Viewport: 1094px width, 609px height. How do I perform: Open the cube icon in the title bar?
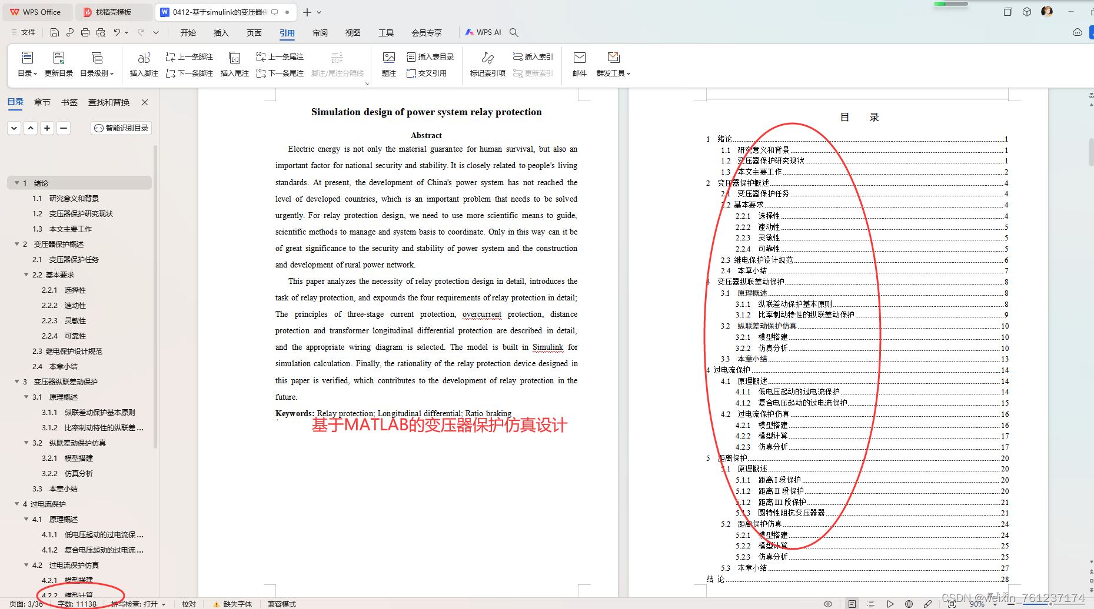[1027, 12]
